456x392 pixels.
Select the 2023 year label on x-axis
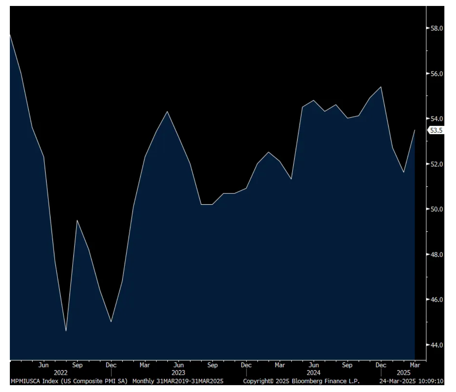tap(178, 373)
